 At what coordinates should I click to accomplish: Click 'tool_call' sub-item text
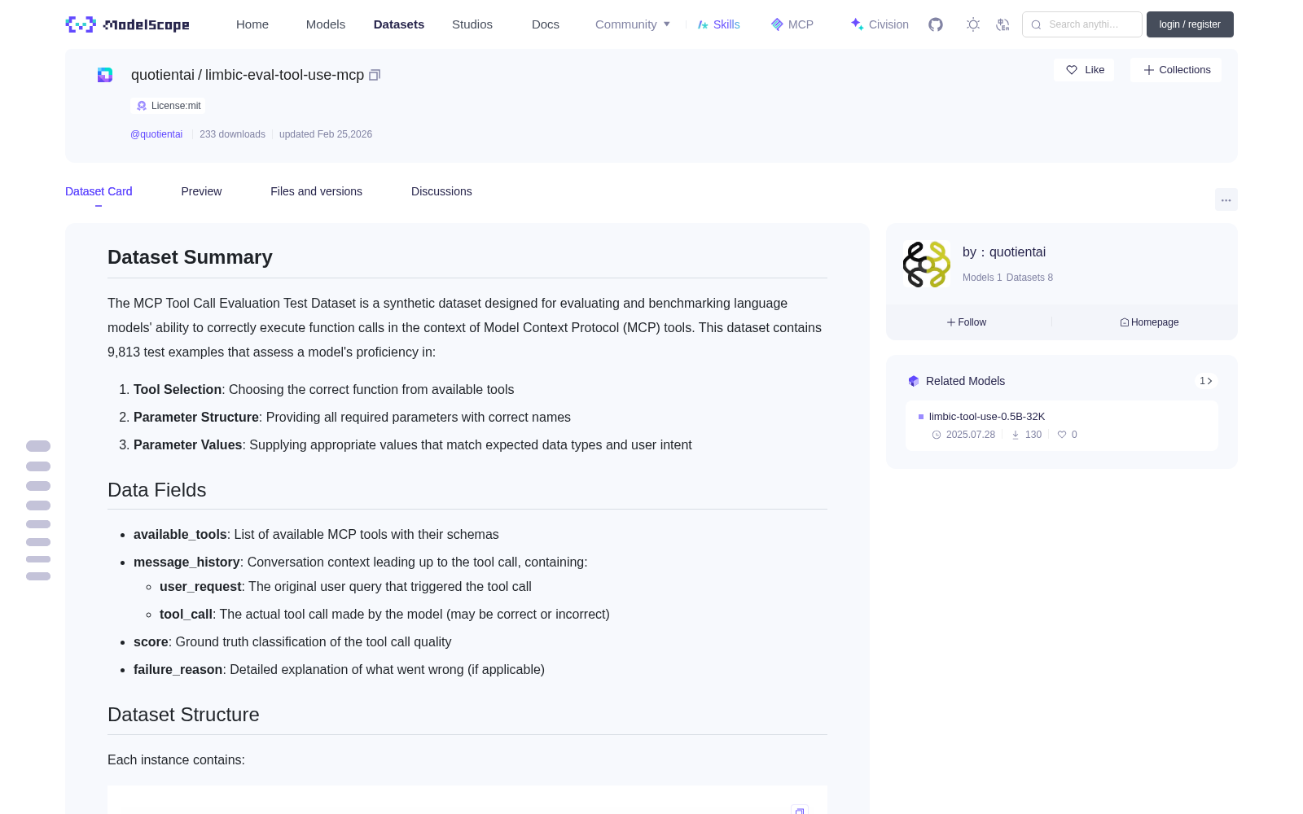[186, 615]
